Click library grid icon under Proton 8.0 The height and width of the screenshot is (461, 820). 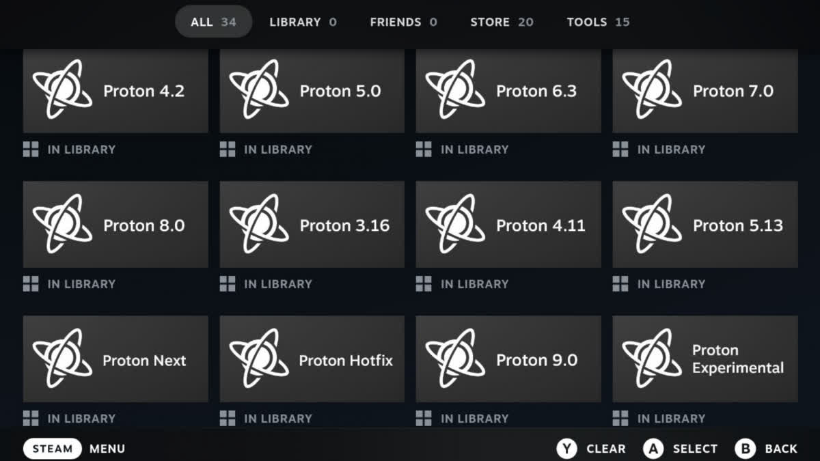click(31, 284)
